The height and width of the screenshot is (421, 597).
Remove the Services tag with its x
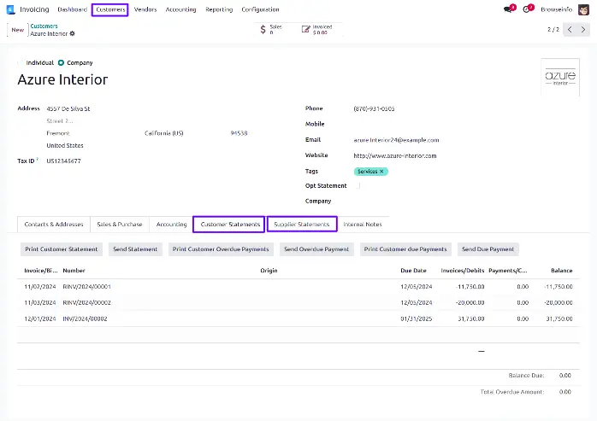(382, 172)
